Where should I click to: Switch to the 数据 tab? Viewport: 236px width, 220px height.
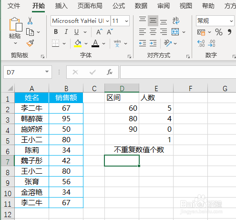141,6
